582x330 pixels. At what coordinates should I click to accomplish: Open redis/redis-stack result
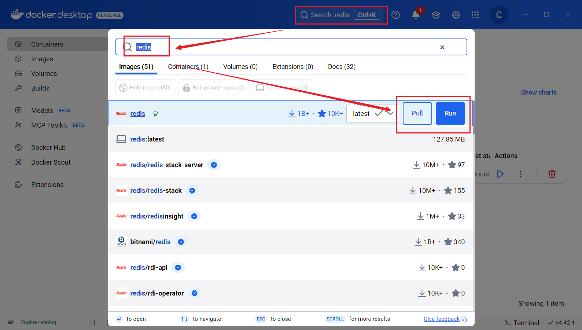point(290,191)
